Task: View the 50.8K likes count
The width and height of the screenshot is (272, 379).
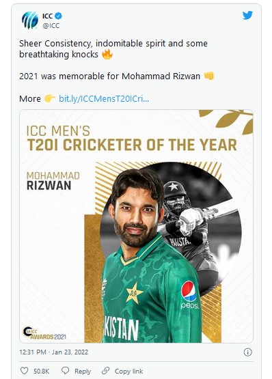Action: (42, 371)
